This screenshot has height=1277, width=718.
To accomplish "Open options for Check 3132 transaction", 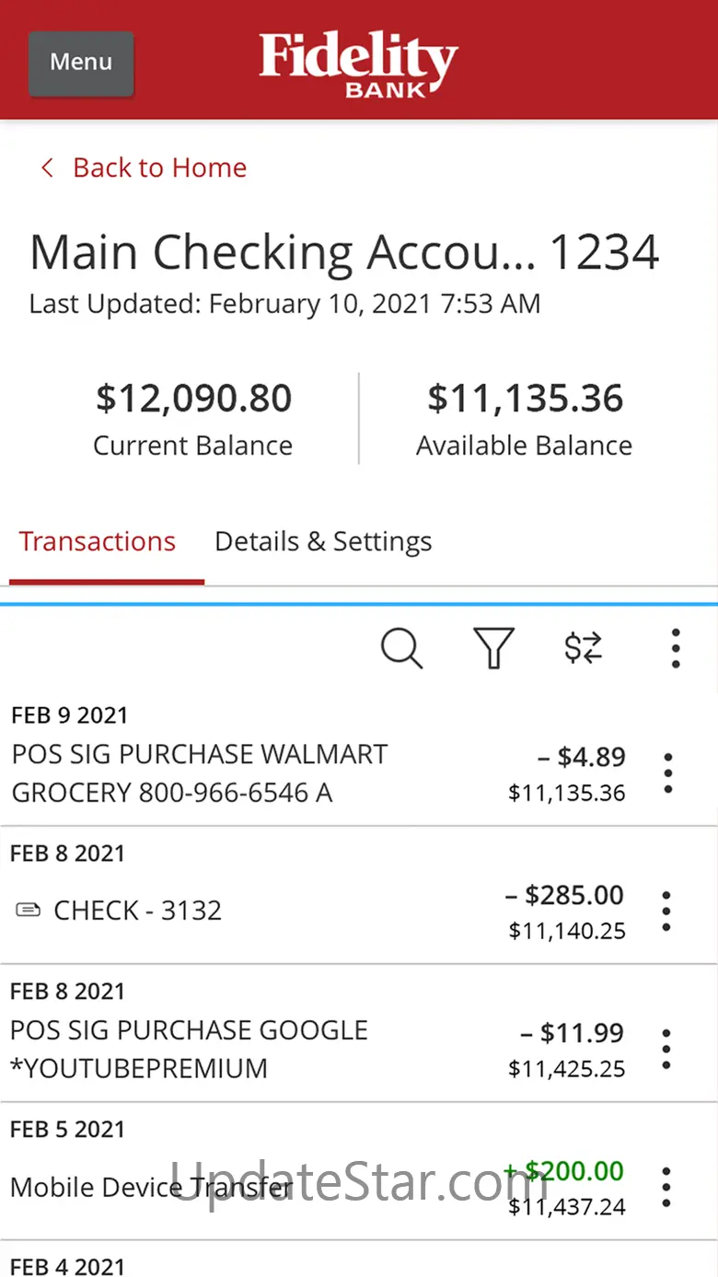I will tap(666, 911).
